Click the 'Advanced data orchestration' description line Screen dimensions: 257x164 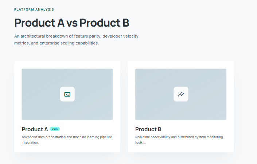[x=67, y=137]
